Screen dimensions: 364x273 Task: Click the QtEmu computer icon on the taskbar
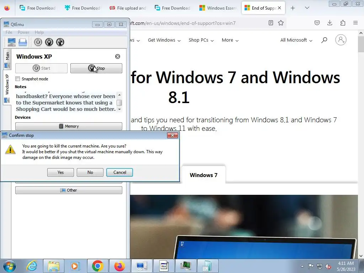(x=141, y=266)
